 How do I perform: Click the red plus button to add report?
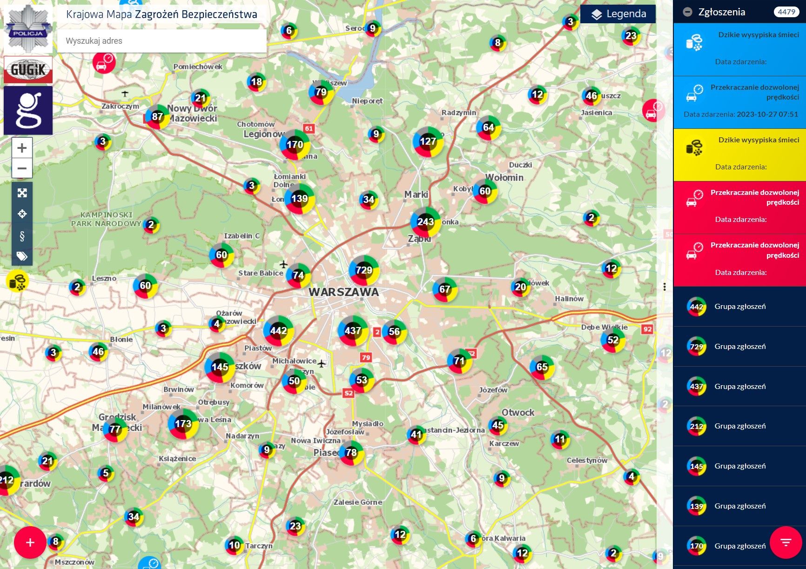click(x=29, y=542)
